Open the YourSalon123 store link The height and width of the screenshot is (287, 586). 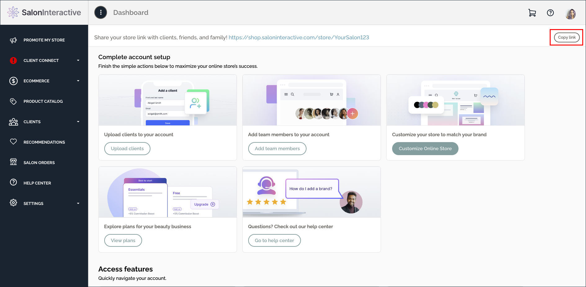[x=299, y=37]
